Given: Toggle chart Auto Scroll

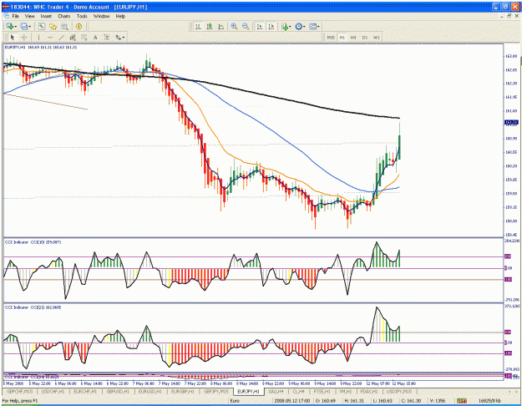Looking at the screenshot, I should tap(260, 26).
